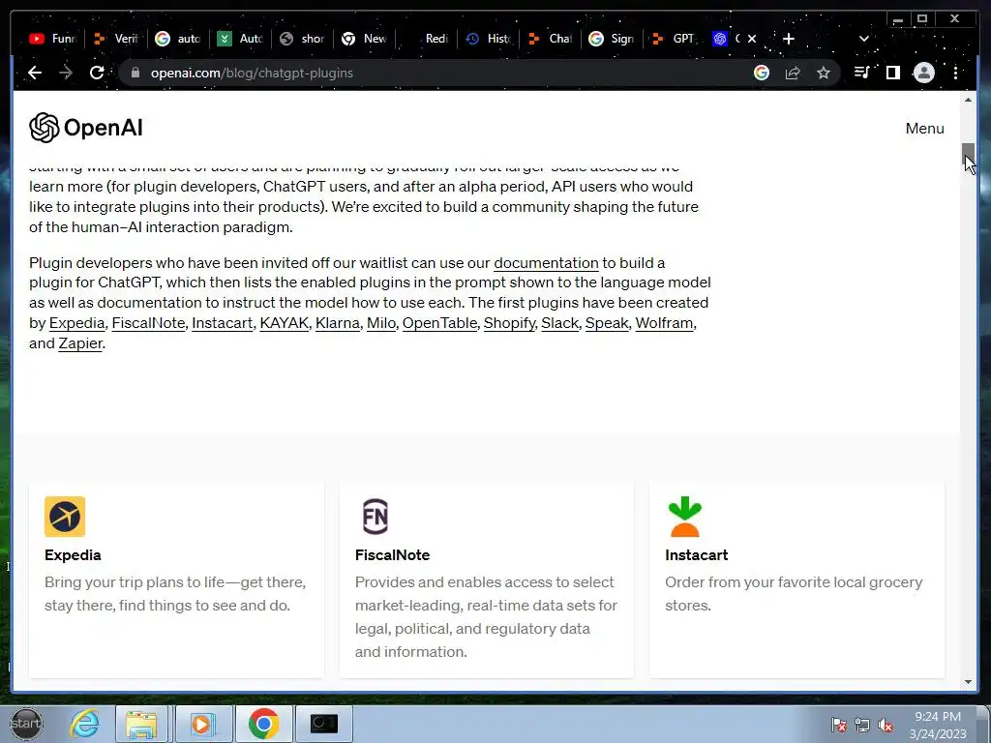Click the browser forward arrow
Screen dimensions: 991x743
[66, 73]
